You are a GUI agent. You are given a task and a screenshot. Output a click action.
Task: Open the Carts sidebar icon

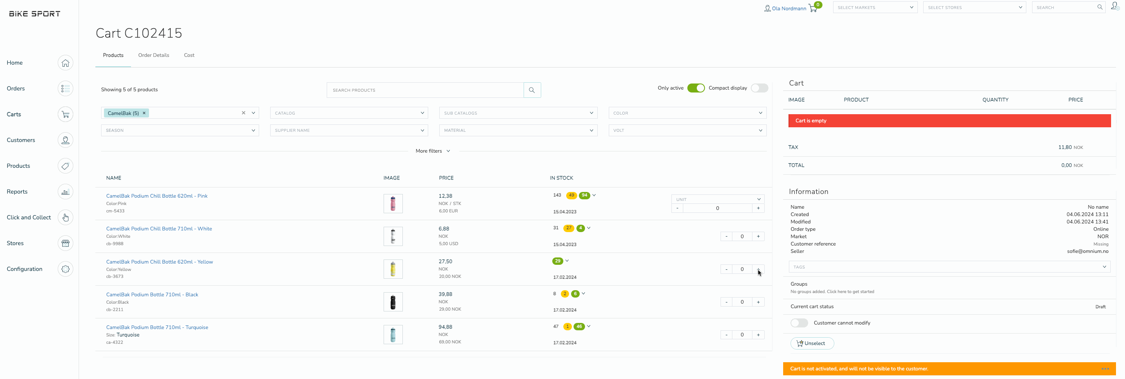point(66,115)
